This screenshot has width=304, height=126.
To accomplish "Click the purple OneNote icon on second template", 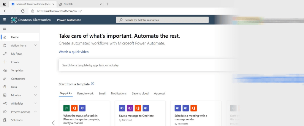I will pos(130,108).
